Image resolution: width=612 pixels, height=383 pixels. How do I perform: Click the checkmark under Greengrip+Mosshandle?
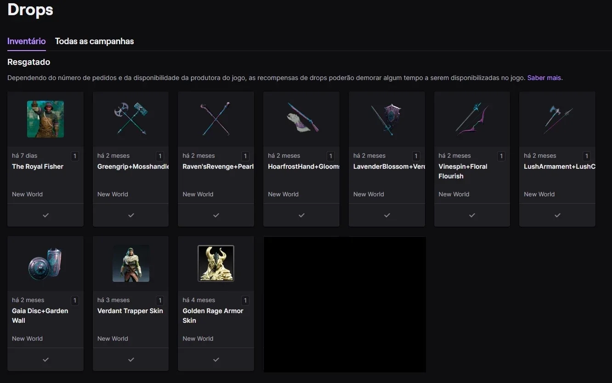point(131,215)
